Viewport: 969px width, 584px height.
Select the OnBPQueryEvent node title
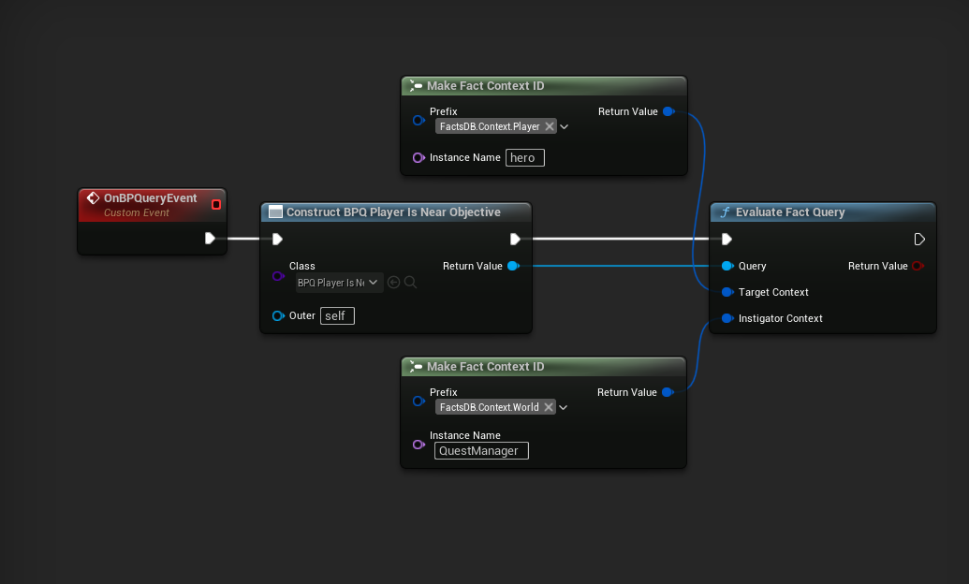(150, 197)
